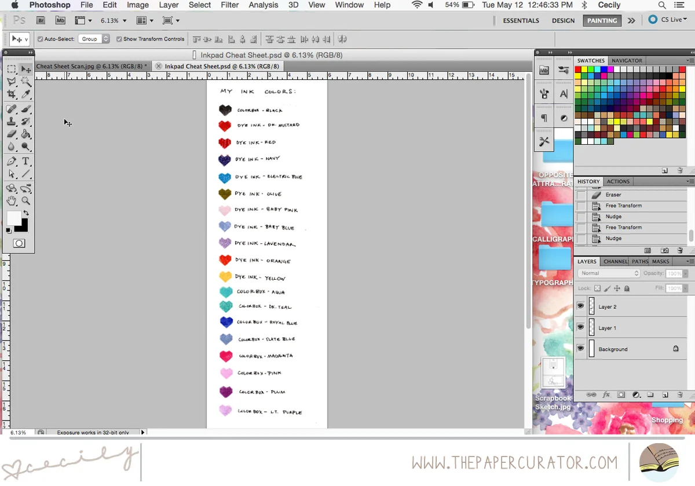Select the red swatch in Swatches

pyautogui.click(x=578, y=69)
